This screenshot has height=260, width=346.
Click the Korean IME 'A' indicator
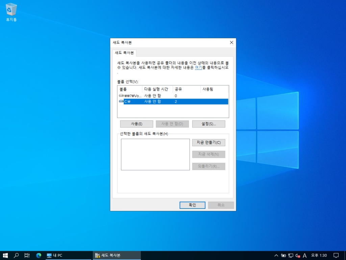click(x=305, y=255)
